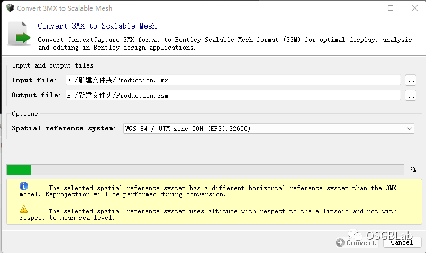Image resolution: width=426 pixels, height=253 pixels.
Task: Close the Convert 3MX dialog window
Action: (414, 8)
